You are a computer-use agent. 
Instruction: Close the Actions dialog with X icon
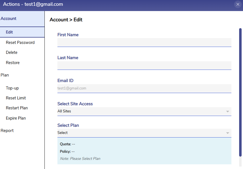[x=238, y=4]
